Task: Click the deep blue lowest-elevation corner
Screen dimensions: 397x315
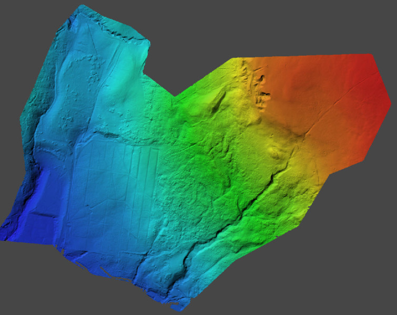Action: [21, 220]
